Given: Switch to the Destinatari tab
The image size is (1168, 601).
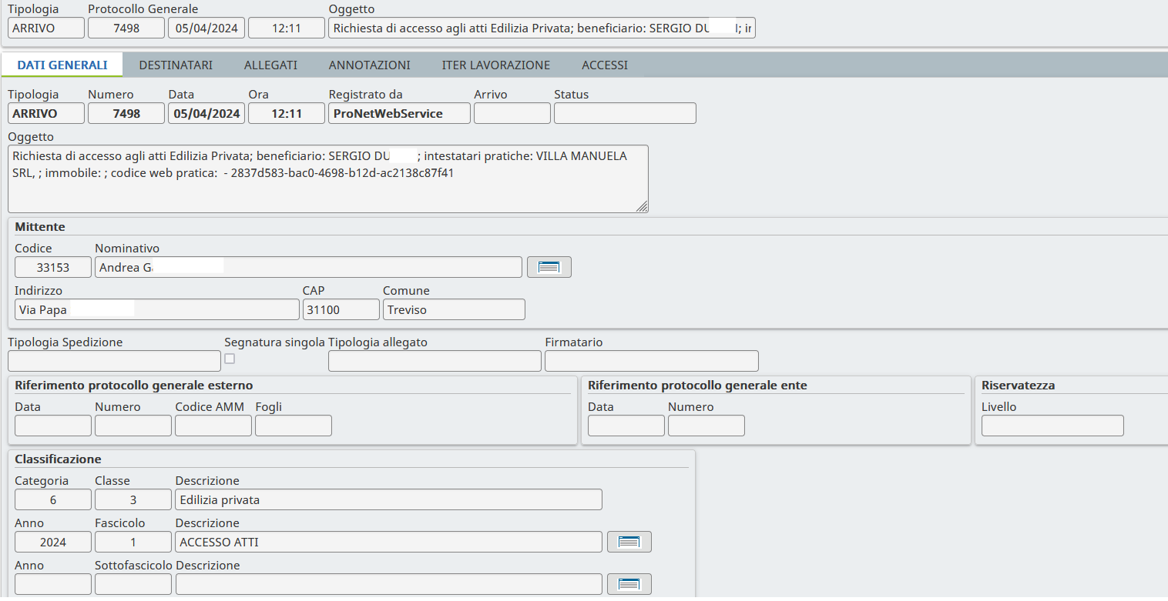Looking at the screenshot, I should [176, 65].
